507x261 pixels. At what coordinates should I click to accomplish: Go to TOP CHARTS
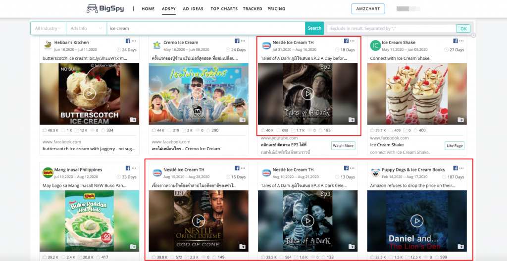coord(224,9)
